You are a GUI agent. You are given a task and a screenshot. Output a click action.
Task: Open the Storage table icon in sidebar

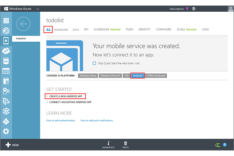coord(6,71)
